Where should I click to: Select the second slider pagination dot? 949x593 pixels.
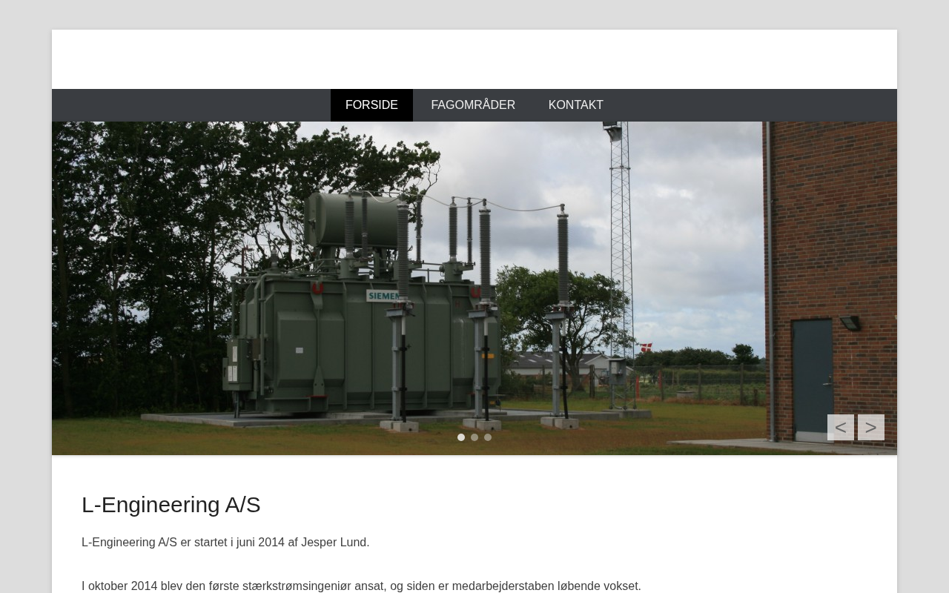474,437
